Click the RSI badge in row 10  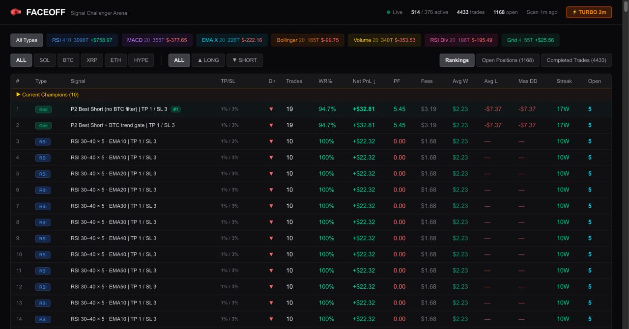pos(43,255)
